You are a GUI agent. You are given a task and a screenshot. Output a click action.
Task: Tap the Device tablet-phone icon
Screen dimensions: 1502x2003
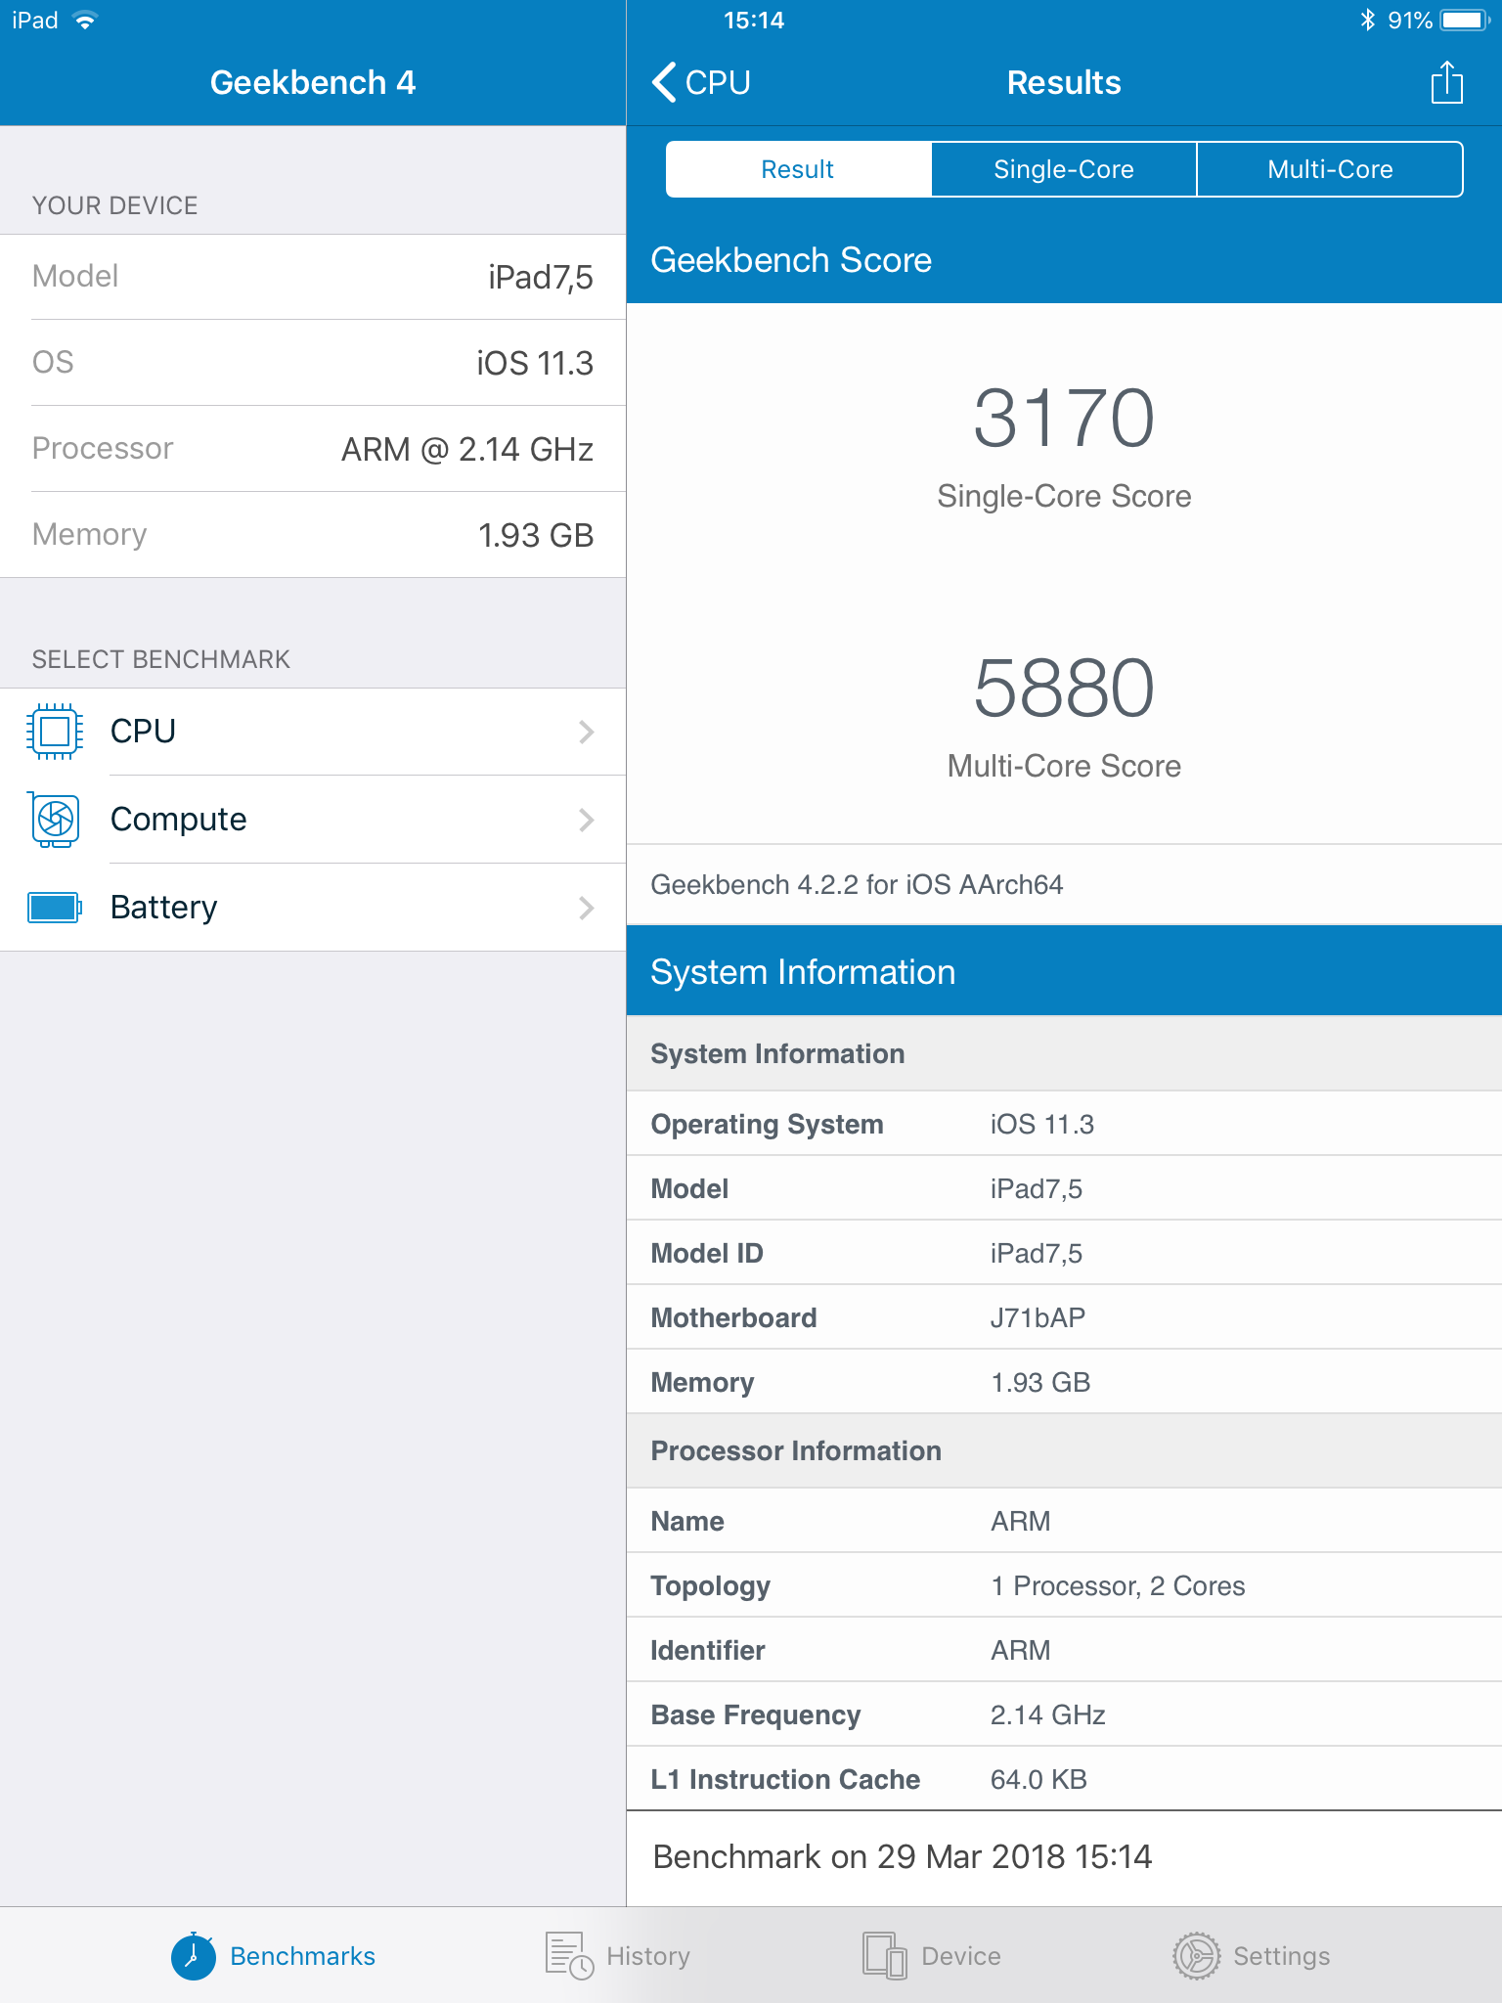click(x=885, y=1955)
